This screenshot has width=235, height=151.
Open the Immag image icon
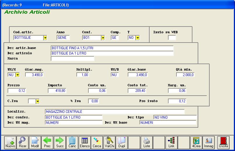point(209,143)
